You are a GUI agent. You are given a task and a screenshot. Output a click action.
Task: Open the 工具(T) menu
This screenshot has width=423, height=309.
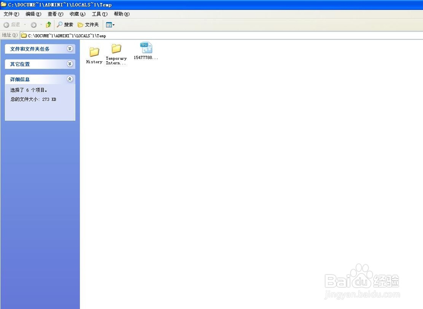[x=99, y=14]
